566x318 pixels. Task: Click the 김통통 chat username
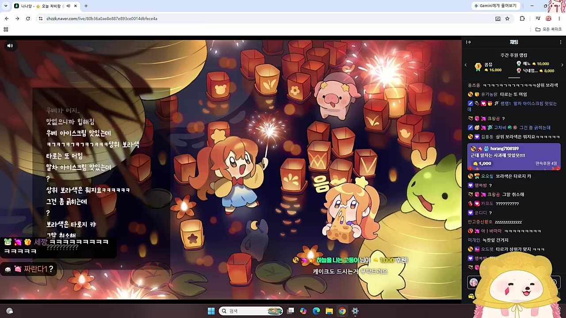coord(487,137)
